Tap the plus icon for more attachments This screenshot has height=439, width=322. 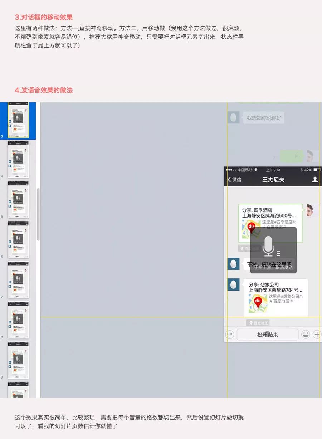tap(317, 335)
